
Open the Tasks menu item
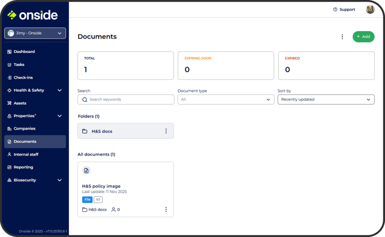coord(19,65)
